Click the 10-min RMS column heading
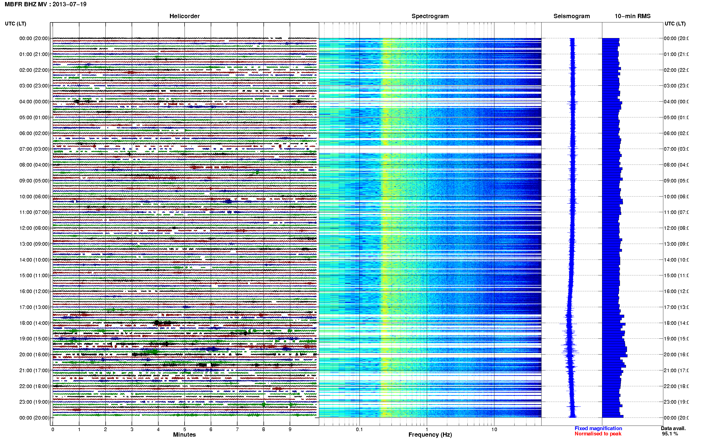717x448 pixels. (x=632, y=16)
